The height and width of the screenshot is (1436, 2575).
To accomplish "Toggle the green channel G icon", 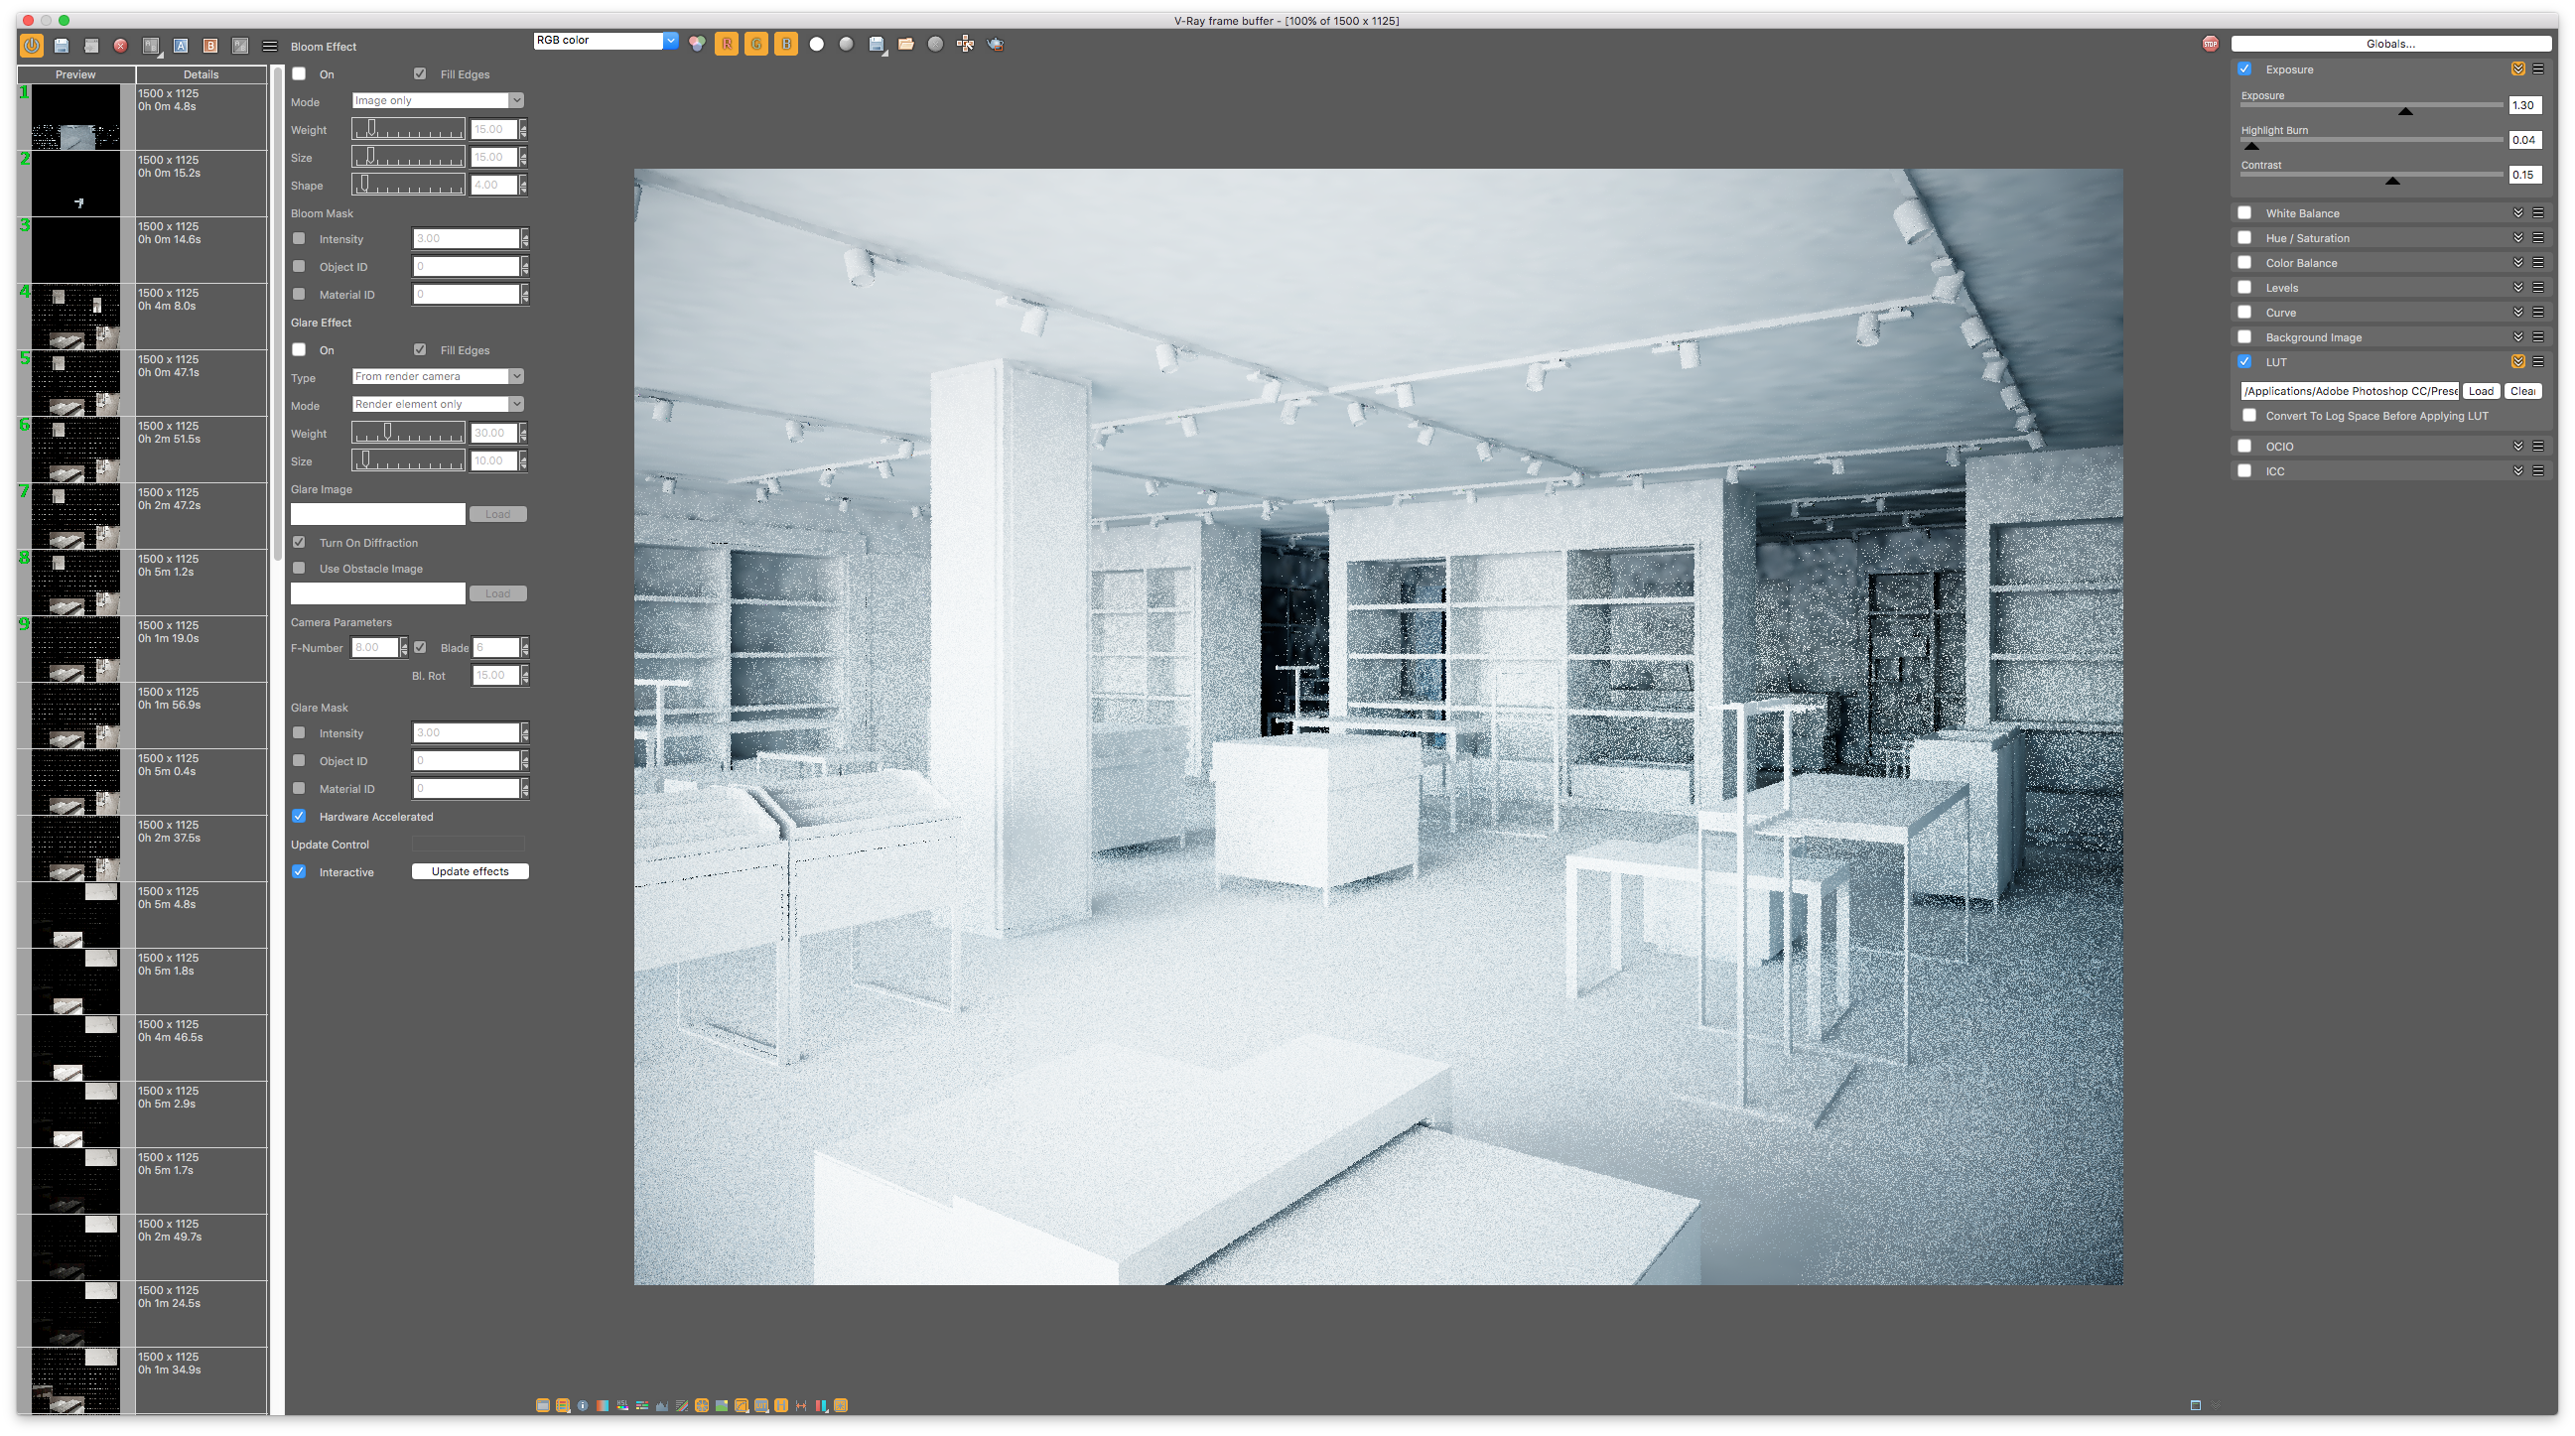I will click(x=756, y=44).
